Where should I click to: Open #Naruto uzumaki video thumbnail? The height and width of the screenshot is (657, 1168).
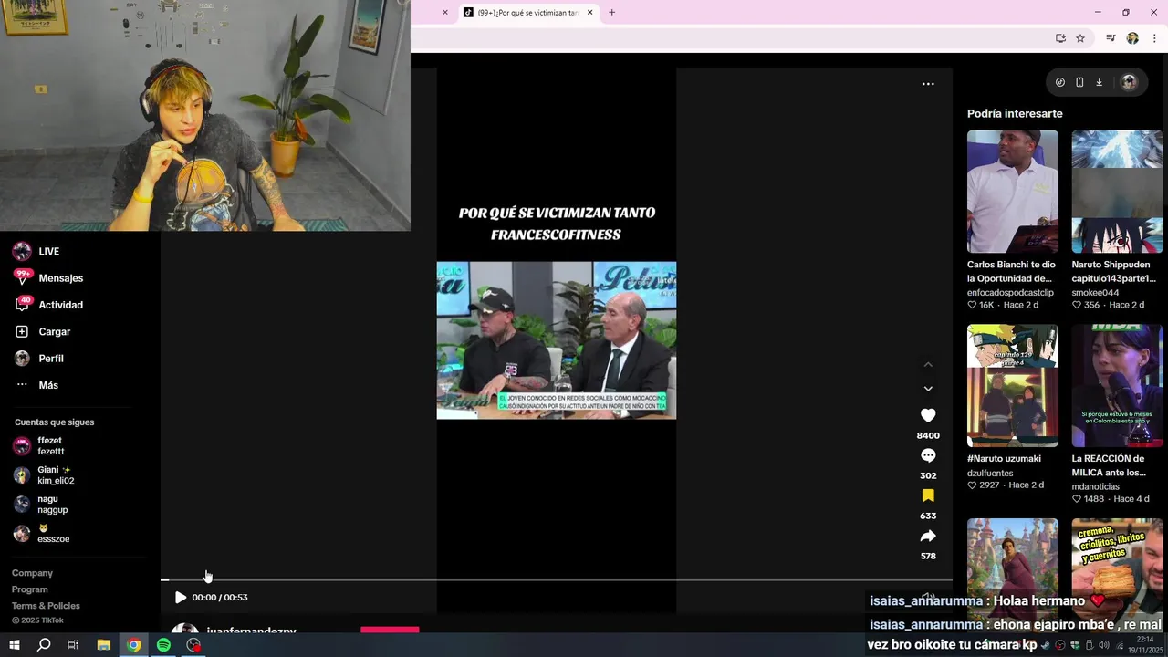click(1013, 386)
